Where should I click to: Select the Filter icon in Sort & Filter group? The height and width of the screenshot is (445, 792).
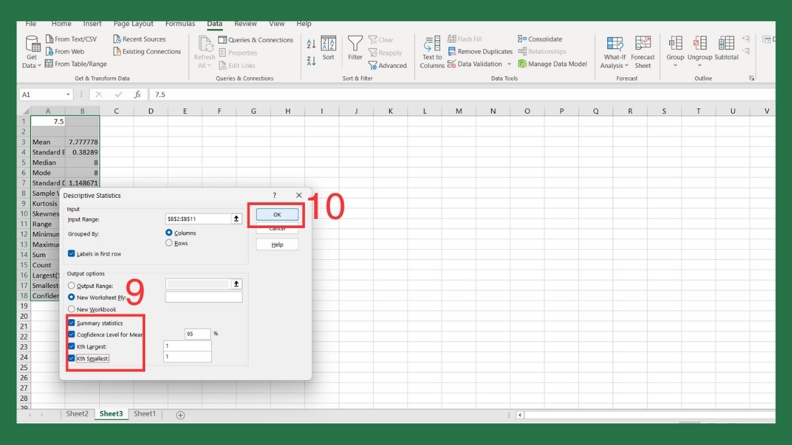pyautogui.click(x=355, y=46)
